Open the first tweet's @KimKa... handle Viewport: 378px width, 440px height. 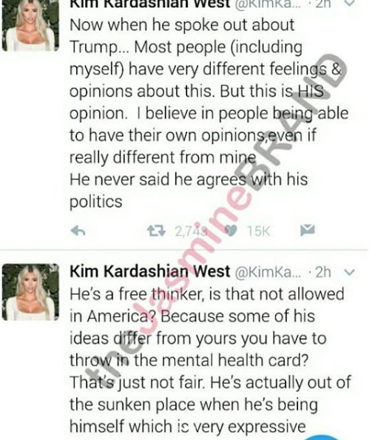(x=268, y=4)
